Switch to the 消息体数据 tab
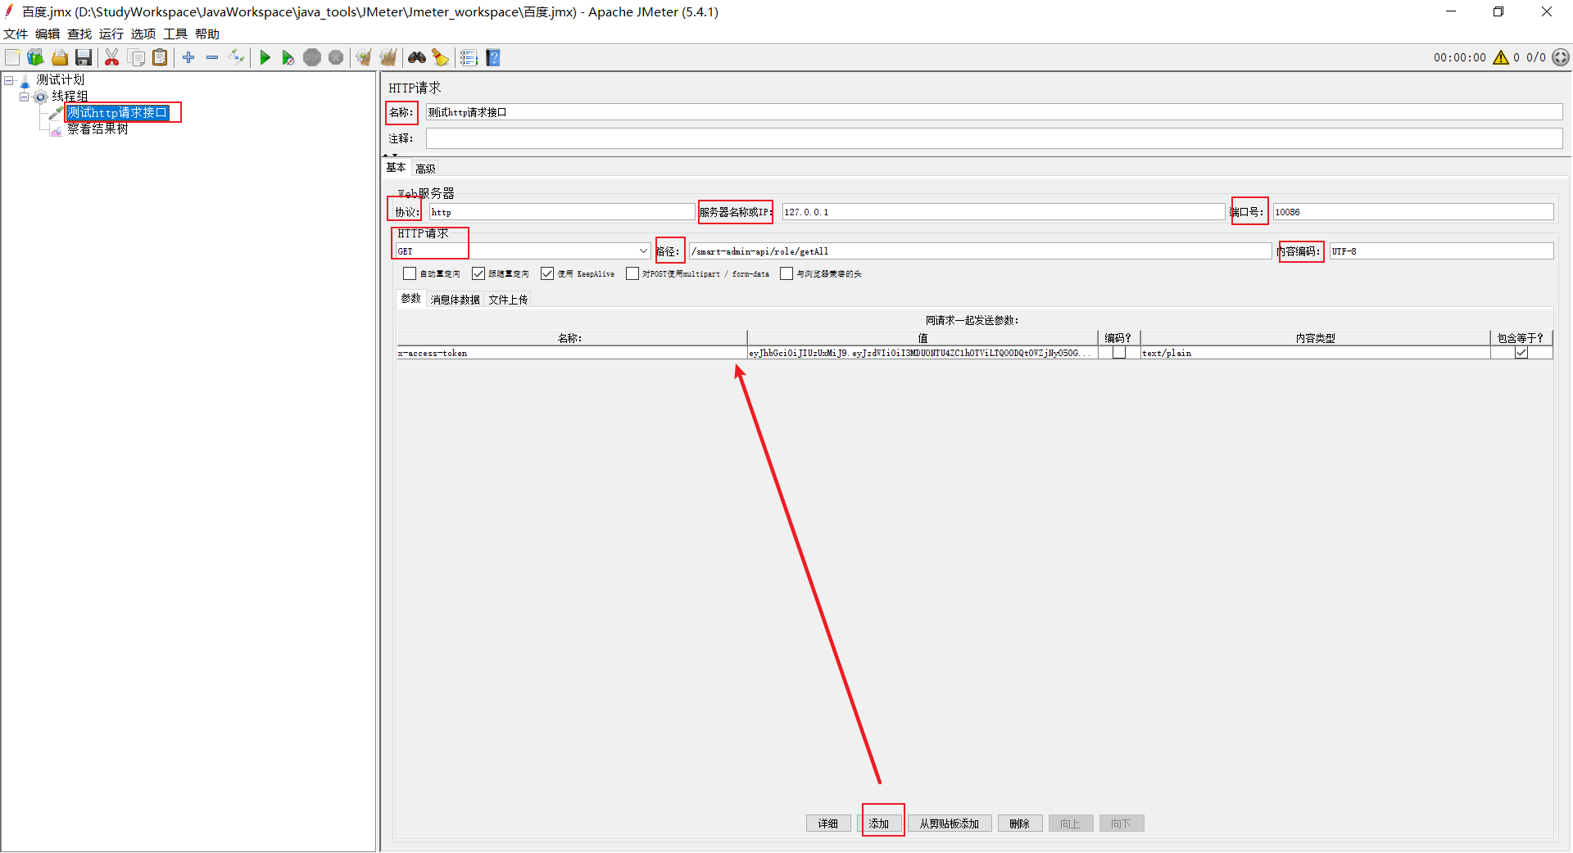This screenshot has width=1573, height=853. pos(456,300)
